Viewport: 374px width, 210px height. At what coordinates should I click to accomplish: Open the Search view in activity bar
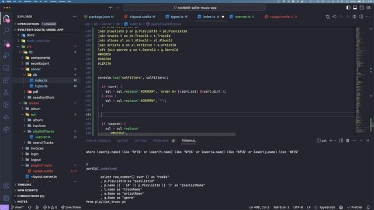6,30
